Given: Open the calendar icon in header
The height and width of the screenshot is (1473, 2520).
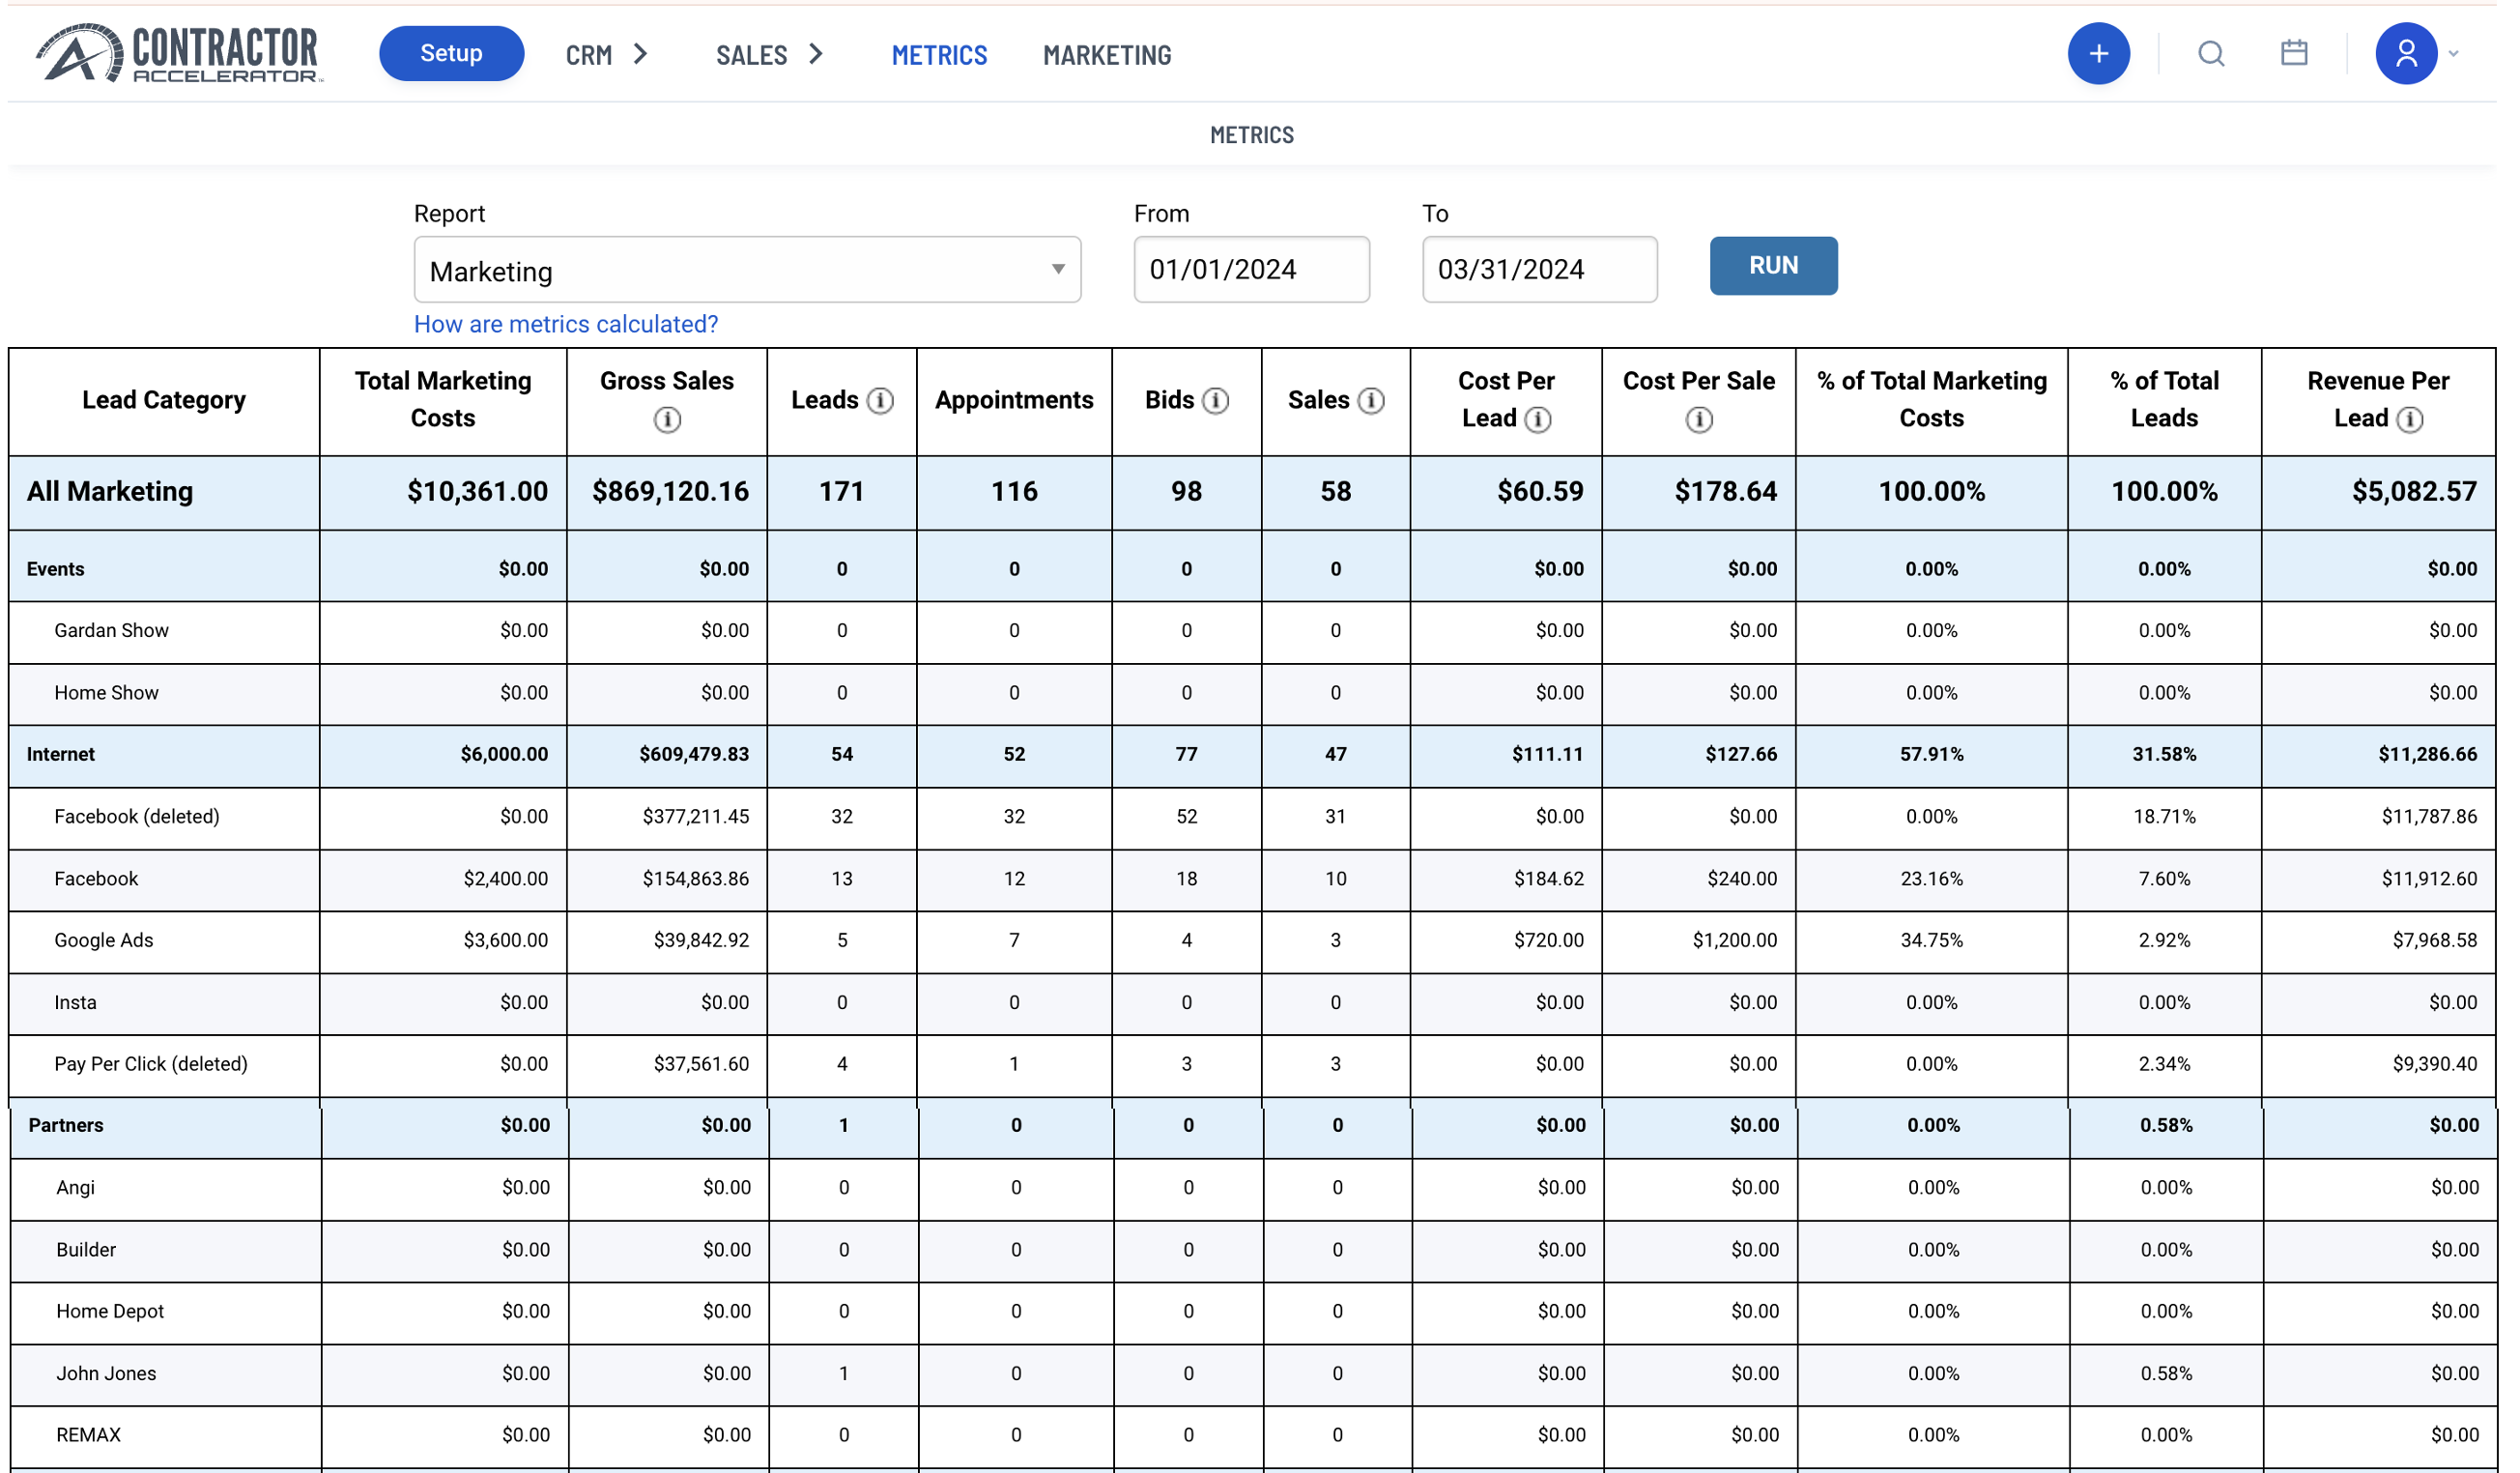Looking at the screenshot, I should coord(2294,52).
